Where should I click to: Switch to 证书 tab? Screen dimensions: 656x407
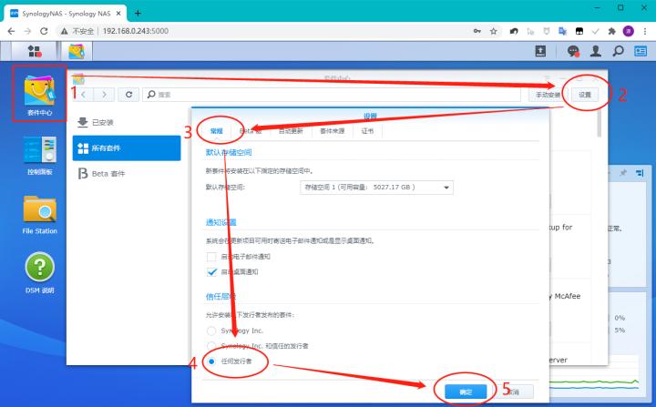coord(367,131)
